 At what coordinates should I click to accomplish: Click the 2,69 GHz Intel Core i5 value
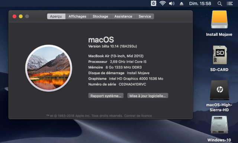pos(128,62)
